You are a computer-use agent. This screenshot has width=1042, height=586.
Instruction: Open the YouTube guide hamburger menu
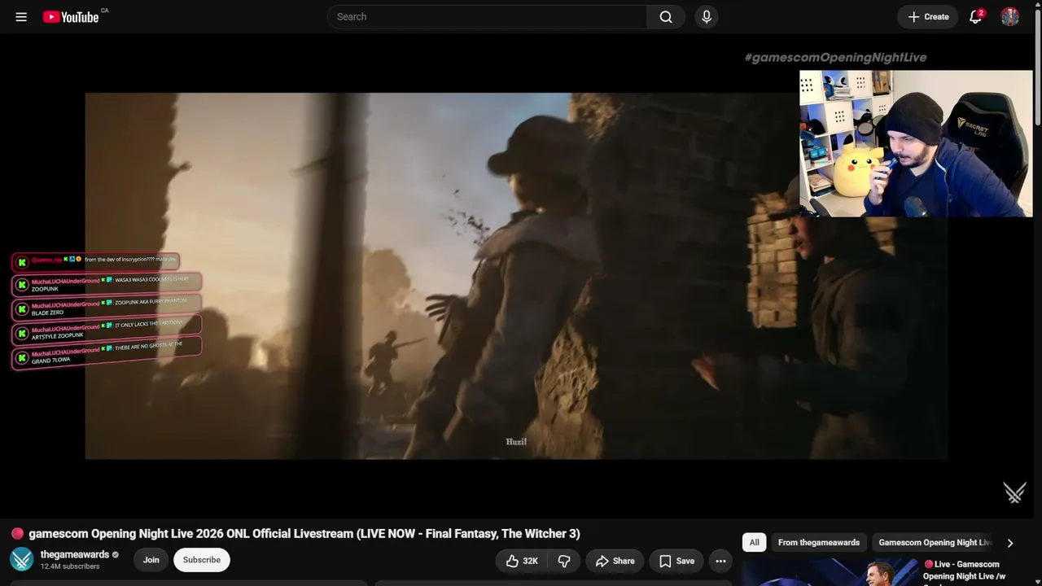click(21, 16)
